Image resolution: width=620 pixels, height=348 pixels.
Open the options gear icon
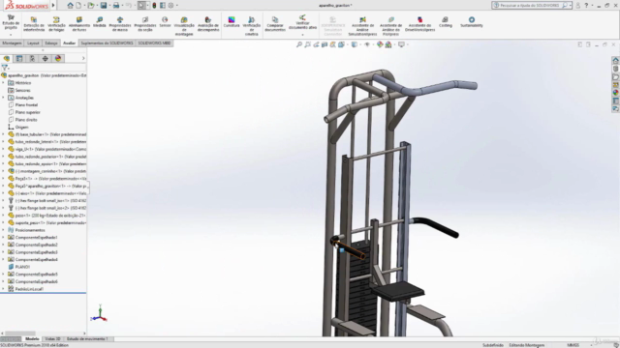pos(170,6)
